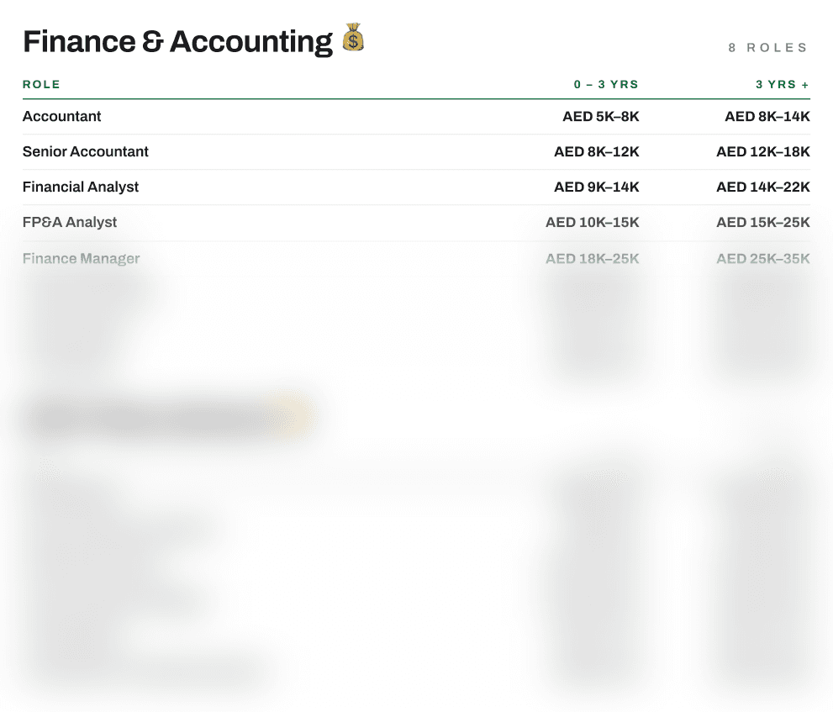Select the Finance Manager role label
The width and height of the screenshot is (833, 712).
coord(82,259)
